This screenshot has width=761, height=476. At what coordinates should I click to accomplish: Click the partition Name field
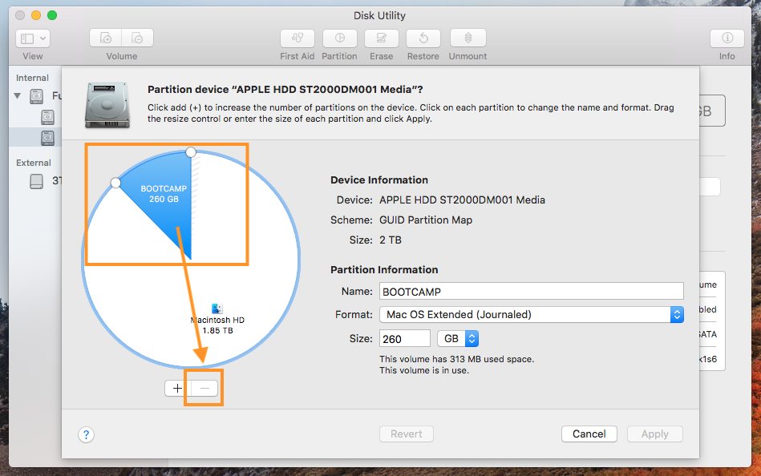click(532, 291)
